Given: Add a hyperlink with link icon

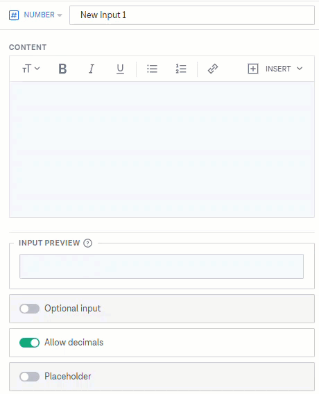Looking at the screenshot, I should click(x=213, y=69).
